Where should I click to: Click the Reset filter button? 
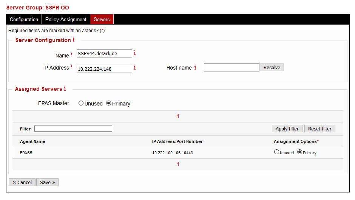click(x=319, y=129)
